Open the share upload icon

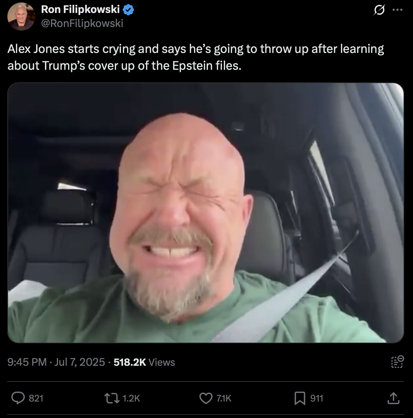pyautogui.click(x=393, y=398)
